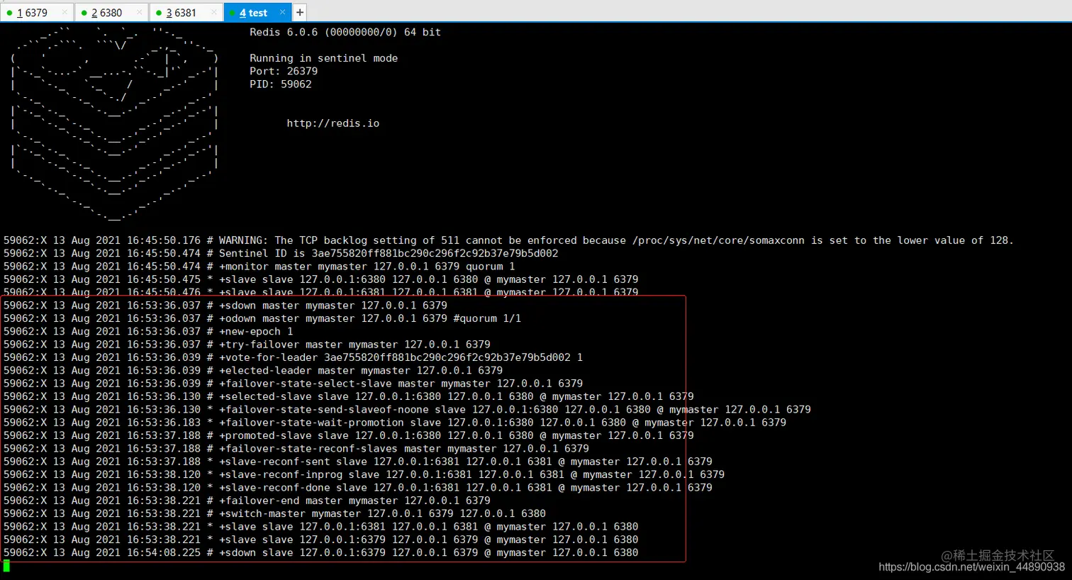1072x580 pixels.
Task: Click the 16:53:38.221 '+slave slave 127.0.0.1:6379' line
Action: click(x=320, y=540)
